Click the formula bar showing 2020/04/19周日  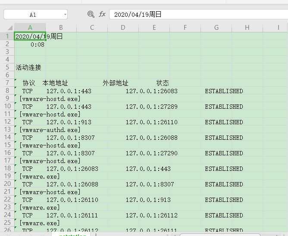199,14
